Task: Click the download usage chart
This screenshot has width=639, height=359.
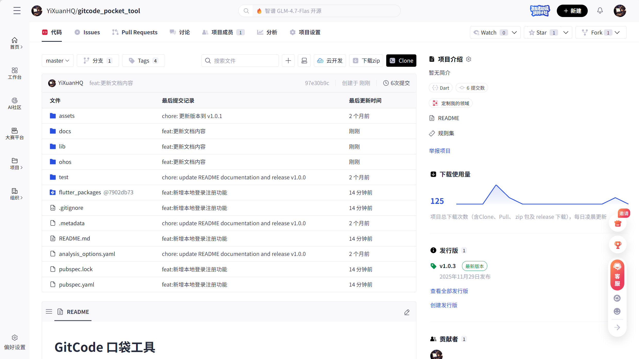Action: pos(542,195)
